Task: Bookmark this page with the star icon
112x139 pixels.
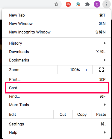Action: [x=56, y=4]
